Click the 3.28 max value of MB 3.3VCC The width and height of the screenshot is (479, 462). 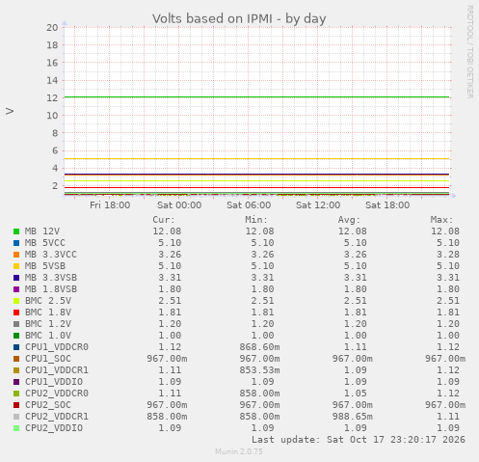click(448, 255)
